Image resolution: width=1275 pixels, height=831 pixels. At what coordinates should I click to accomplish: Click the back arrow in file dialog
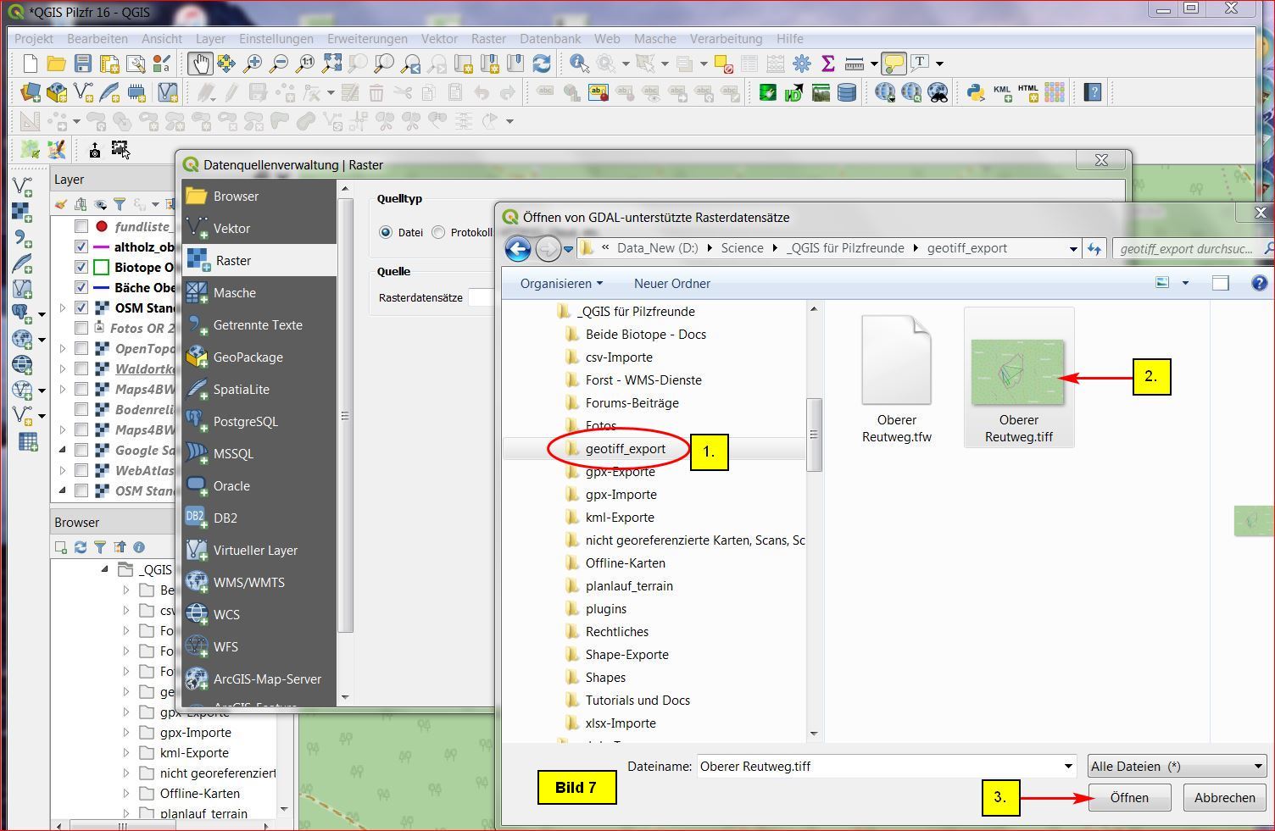tap(518, 248)
